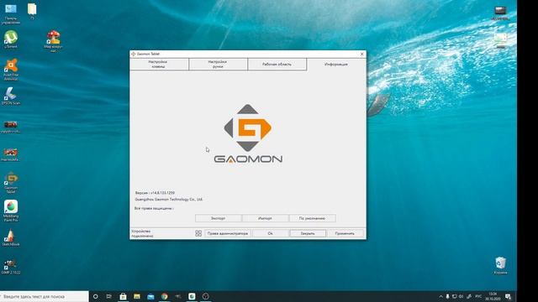This screenshot has height=302, width=538.
Task: Click the green app icon on the taskbar
Action: 192,296
